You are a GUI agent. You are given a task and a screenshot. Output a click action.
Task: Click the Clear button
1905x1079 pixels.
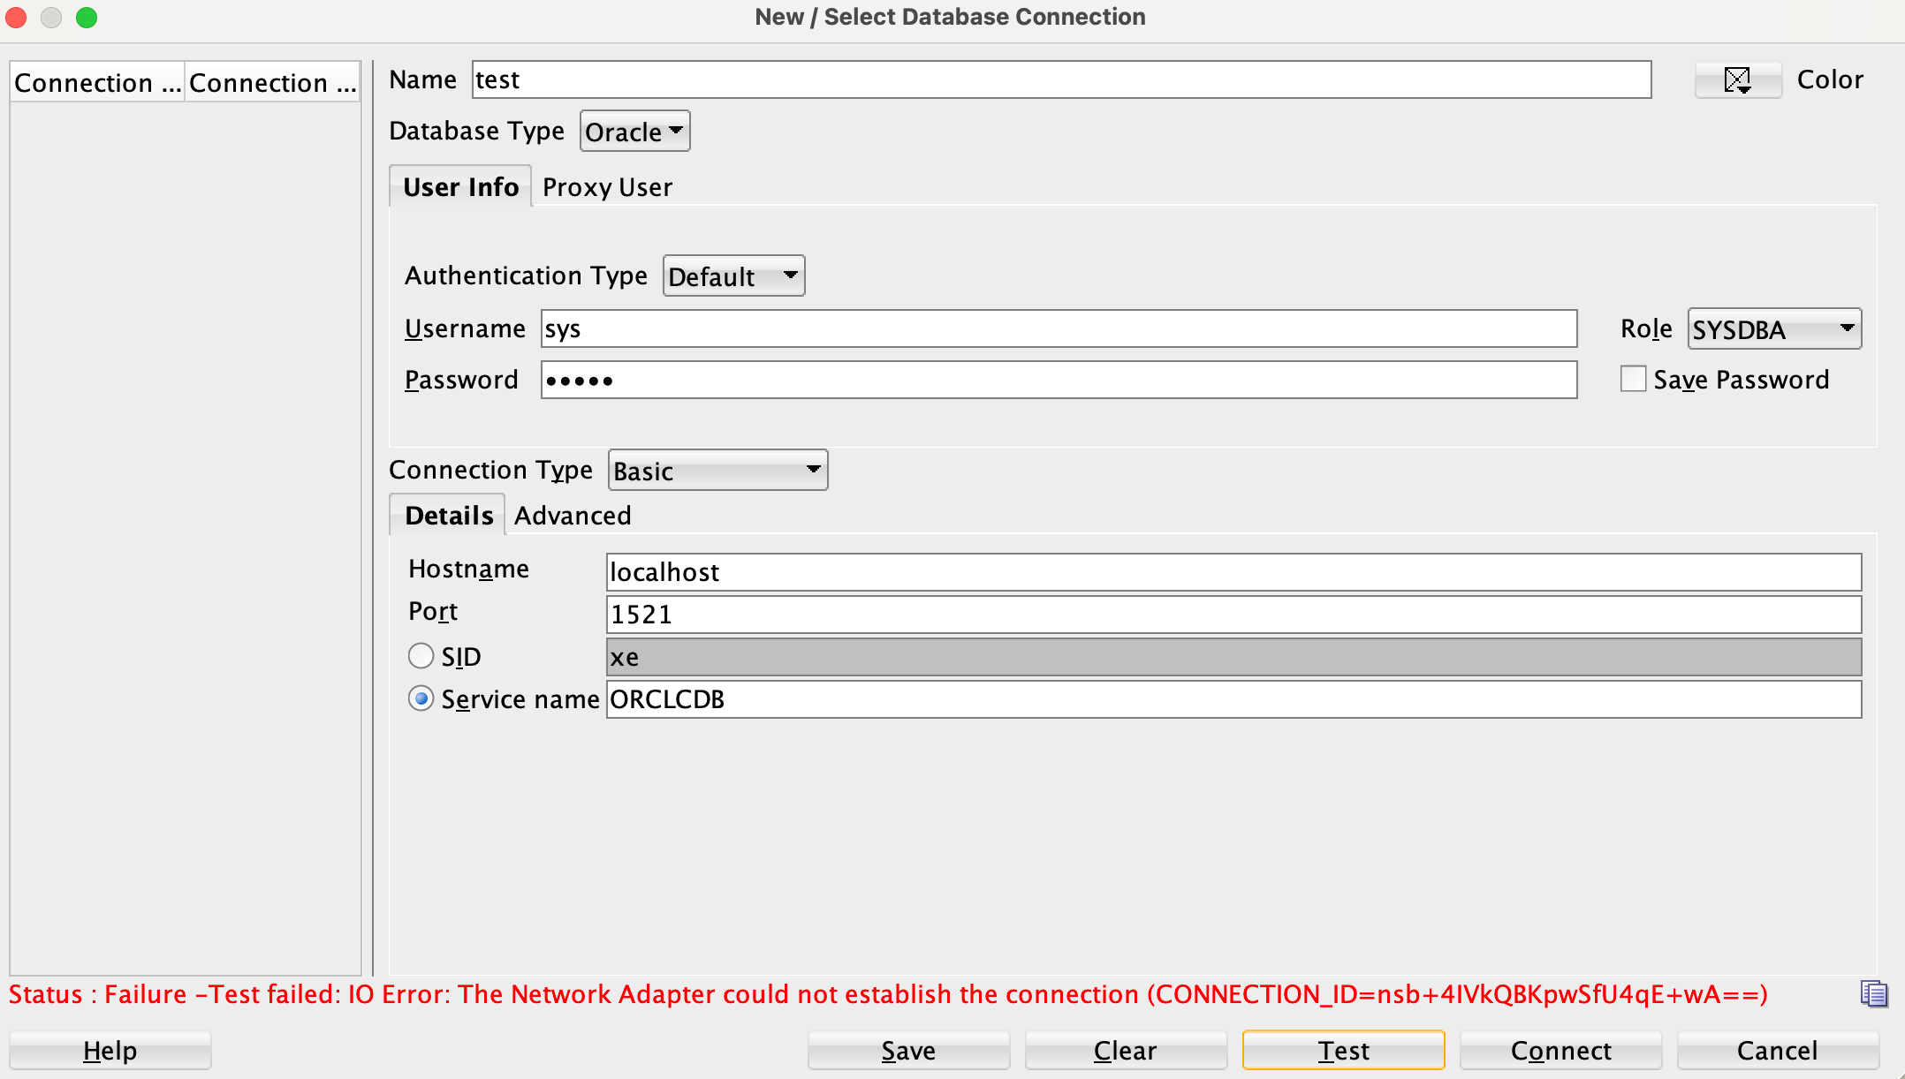point(1125,1051)
